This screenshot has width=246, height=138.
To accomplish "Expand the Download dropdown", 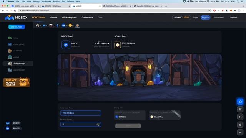I will (219, 18).
